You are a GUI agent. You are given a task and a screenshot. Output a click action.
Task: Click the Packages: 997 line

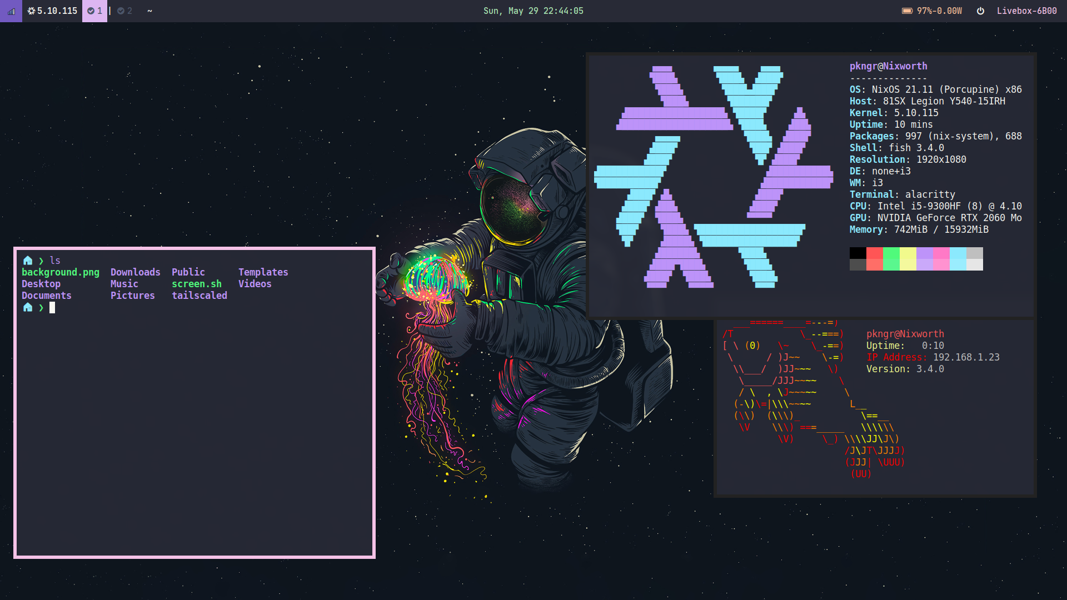pyautogui.click(x=935, y=136)
